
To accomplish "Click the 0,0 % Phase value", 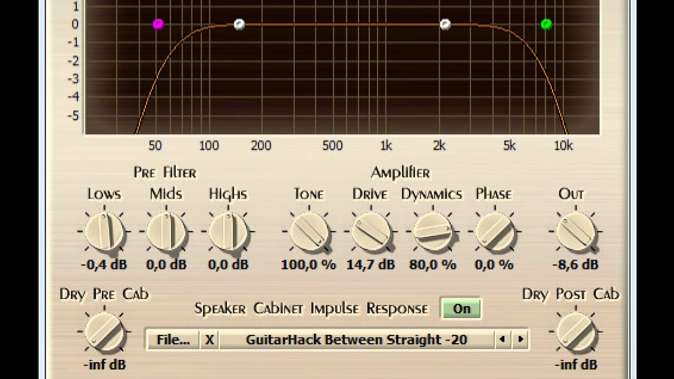I will (494, 264).
